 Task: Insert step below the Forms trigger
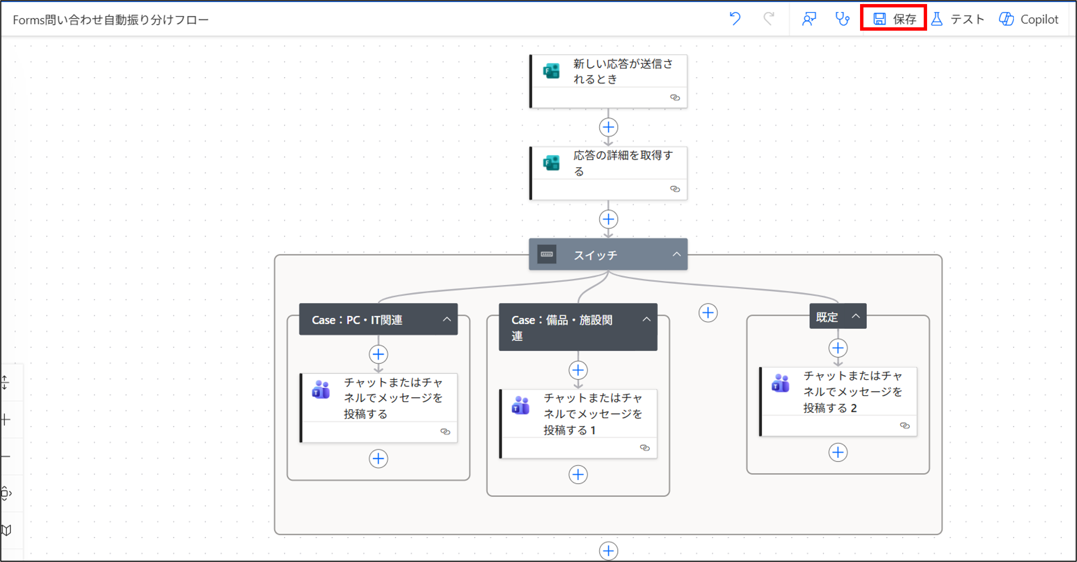[x=608, y=127]
